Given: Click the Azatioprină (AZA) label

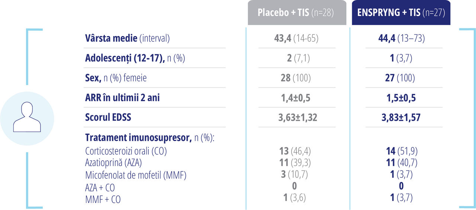Looking at the screenshot, I should [x=113, y=163].
